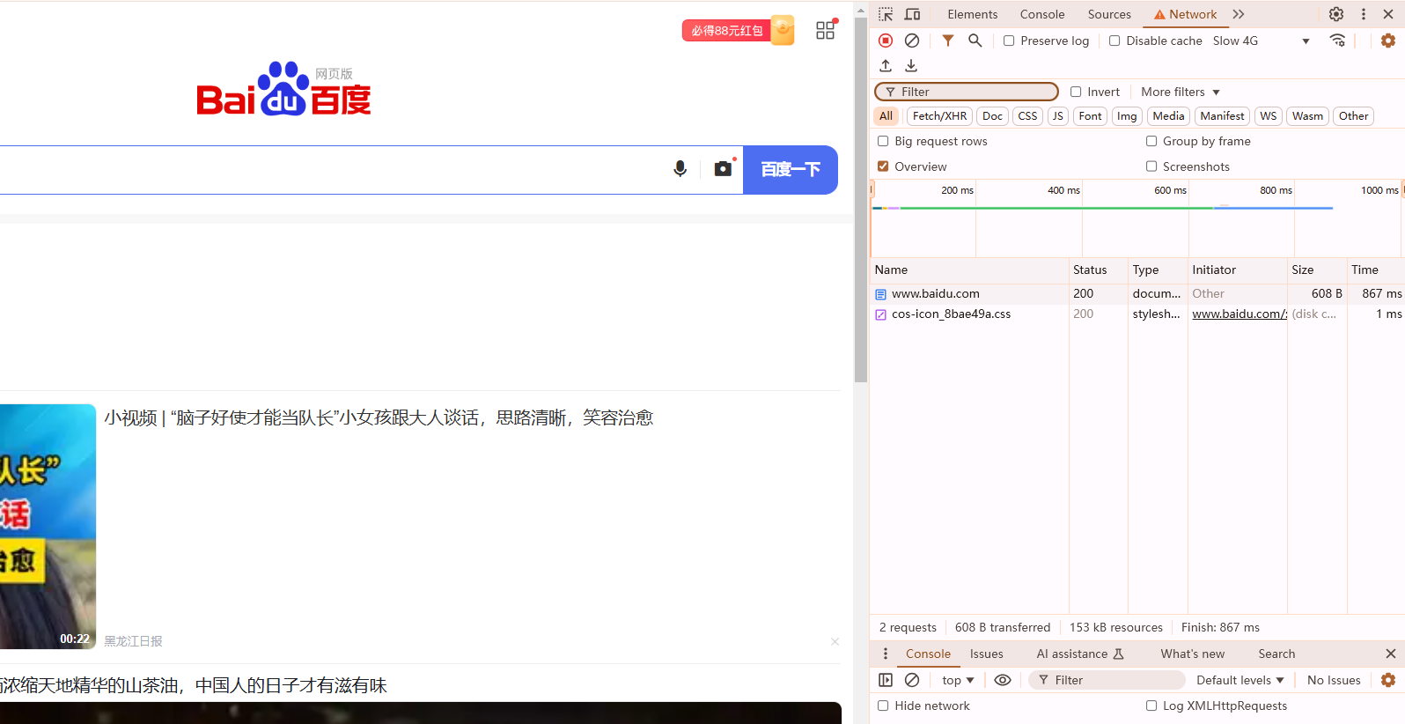Show more DevTools tabs chevron
This screenshot has width=1405, height=724.
pyautogui.click(x=1239, y=14)
